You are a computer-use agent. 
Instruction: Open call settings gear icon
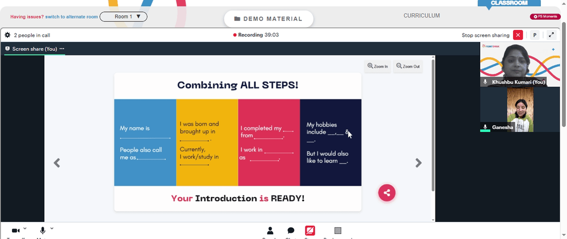tap(7, 35)
